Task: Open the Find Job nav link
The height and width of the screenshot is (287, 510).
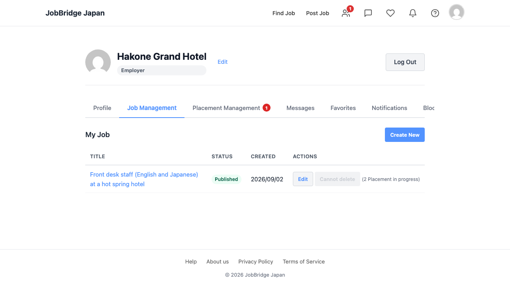Action: click(284, 13)
